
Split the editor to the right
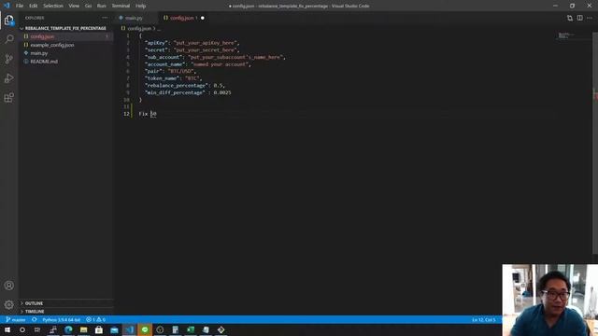pyautogui.click(x=579, y=18)
